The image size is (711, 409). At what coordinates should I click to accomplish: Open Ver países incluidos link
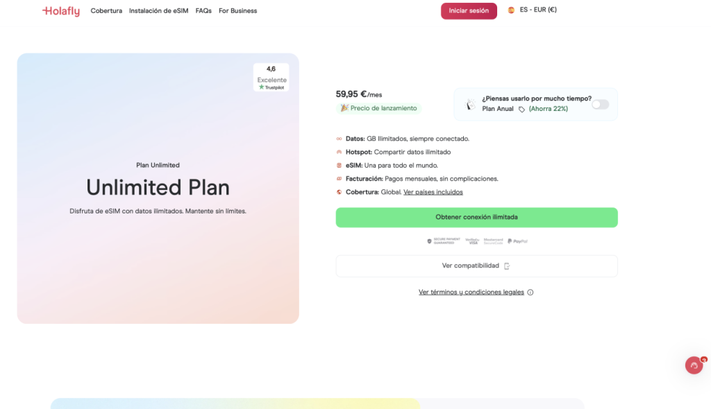point(433,191)
